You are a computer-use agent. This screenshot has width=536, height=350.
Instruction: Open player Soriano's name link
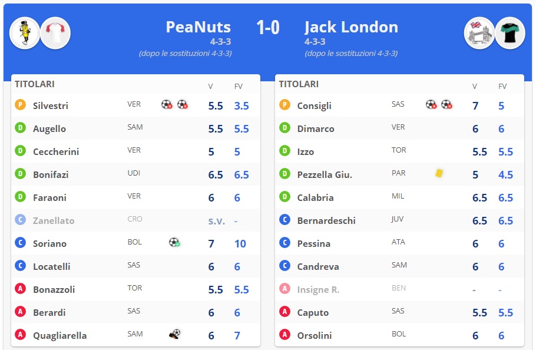point(49,243)
